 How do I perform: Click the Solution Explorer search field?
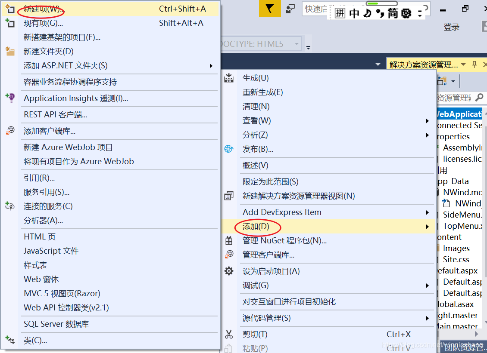(455, 98)
